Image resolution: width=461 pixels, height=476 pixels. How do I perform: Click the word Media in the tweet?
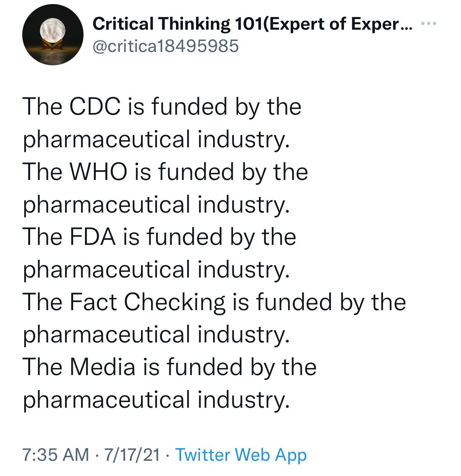point(102,367)
